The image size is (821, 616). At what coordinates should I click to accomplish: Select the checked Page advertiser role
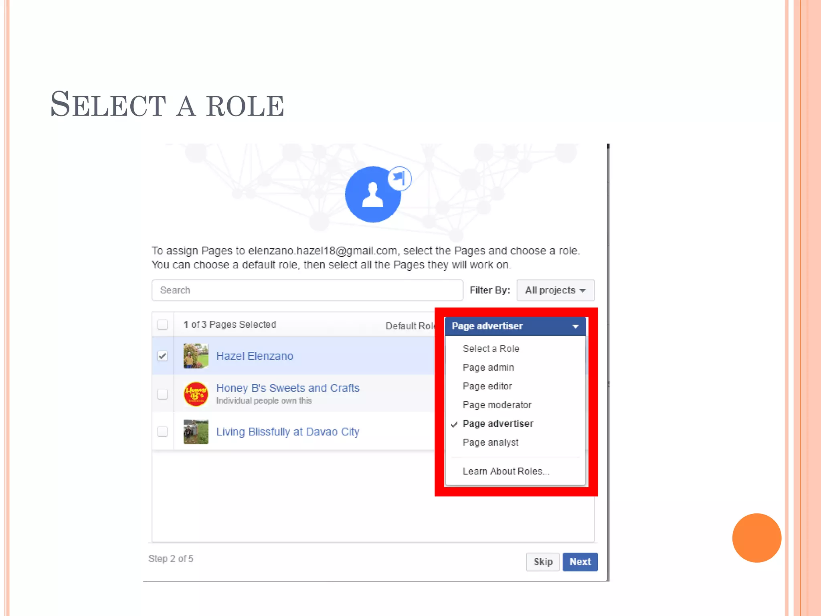(x=498, y=423)
